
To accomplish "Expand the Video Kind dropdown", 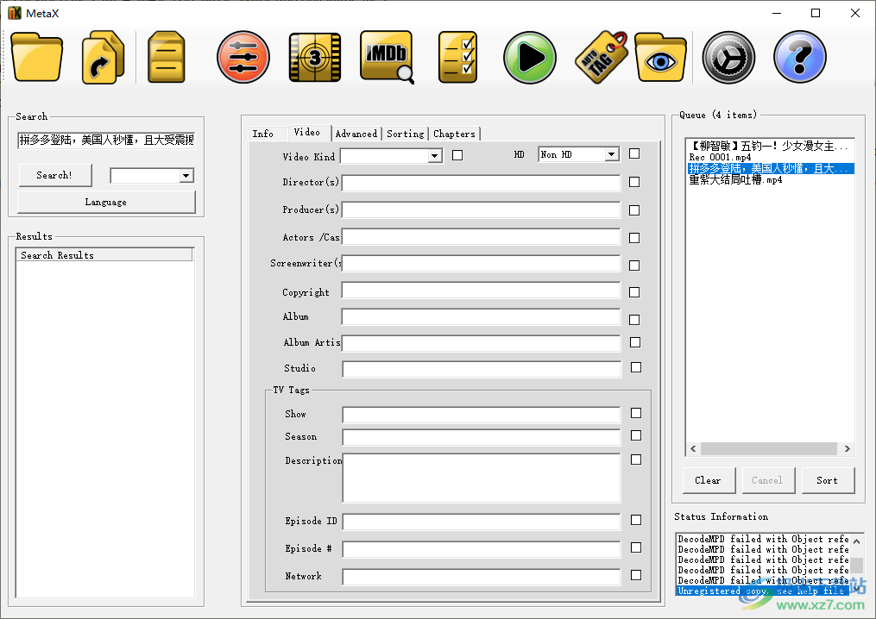I will [435, 156].
